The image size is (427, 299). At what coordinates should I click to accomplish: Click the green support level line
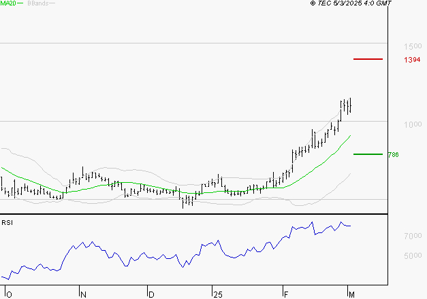(368, 154)
